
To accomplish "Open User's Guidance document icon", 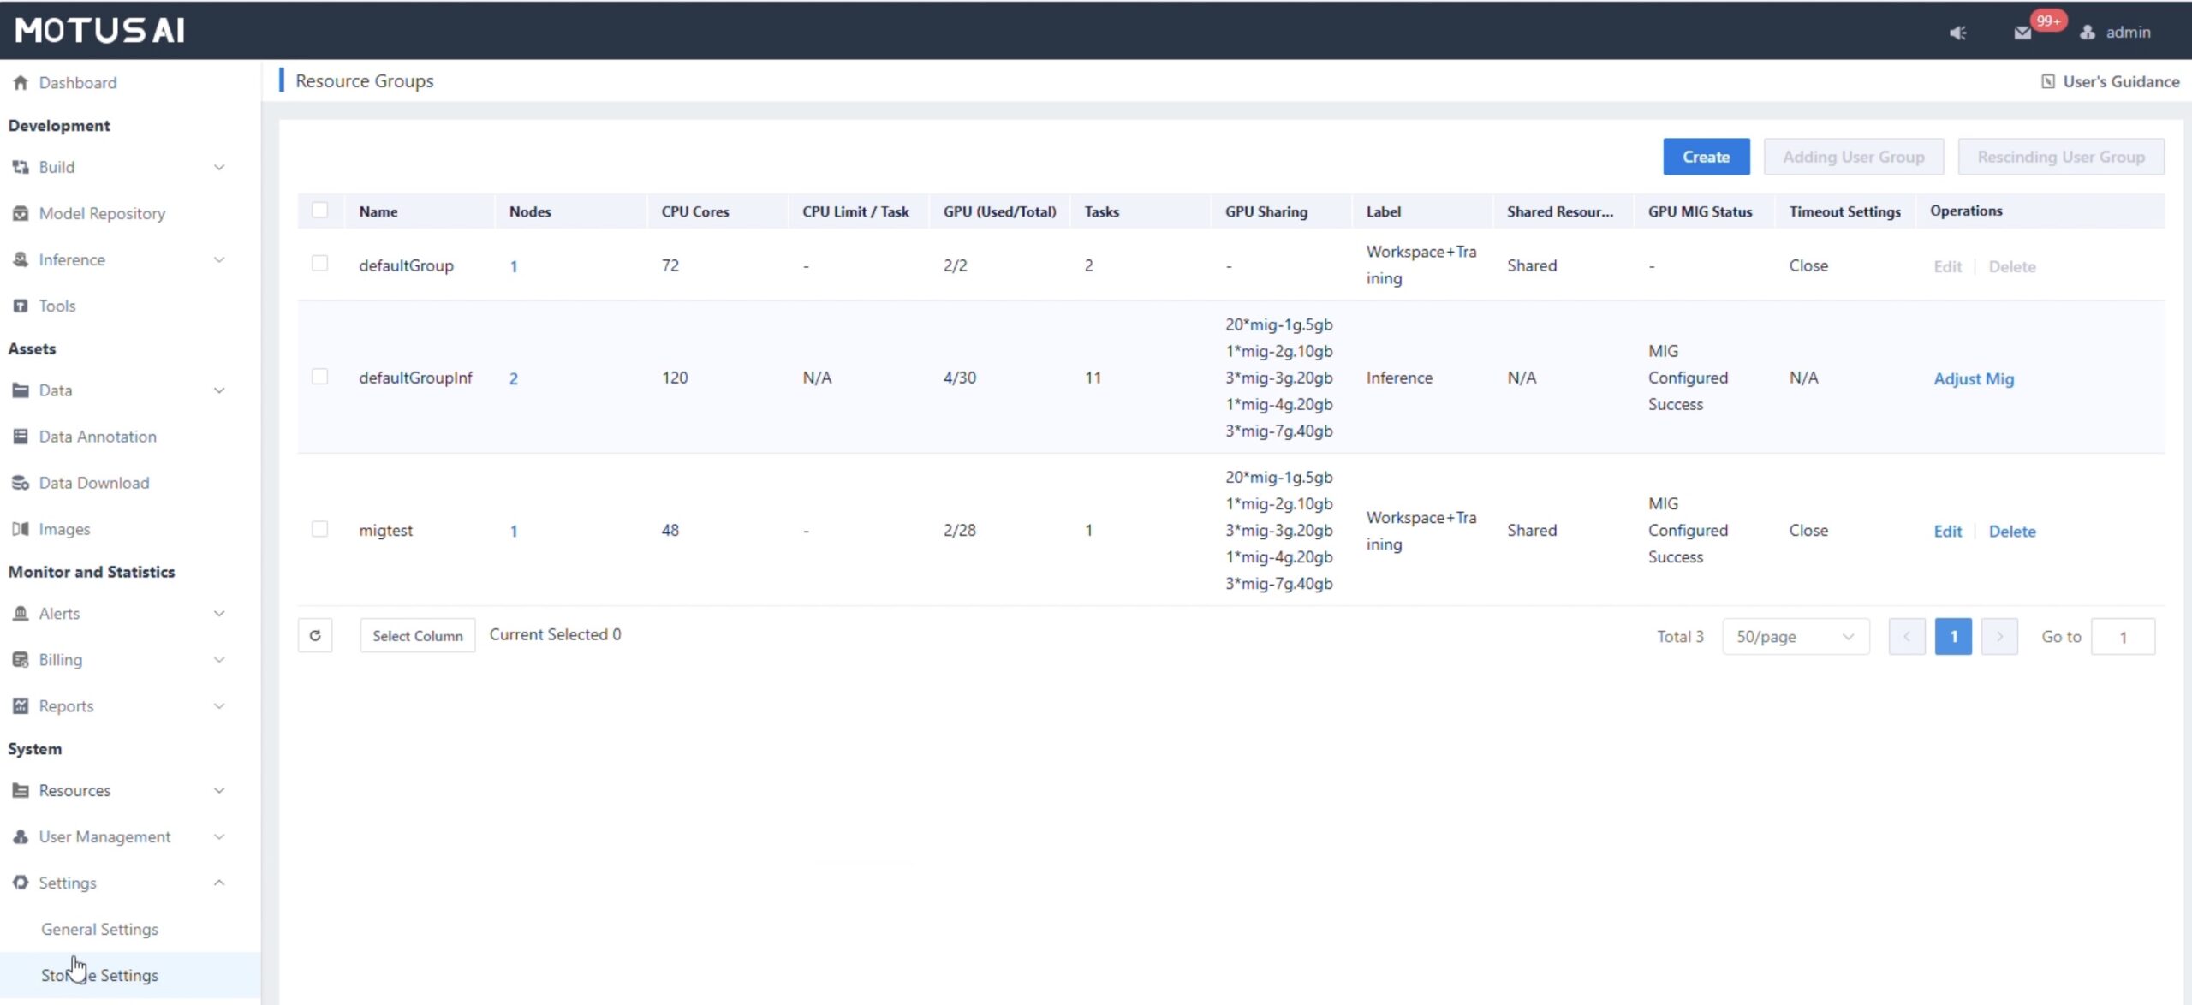I will pyautogui.click(x=2048, y=81).
